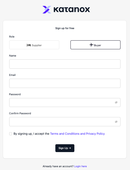This screenshot has height=170, width=130.
Task: Show password in the Password field
Action: (116, 103)
